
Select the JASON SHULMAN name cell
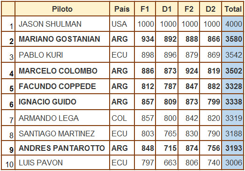tap(62, 24)
